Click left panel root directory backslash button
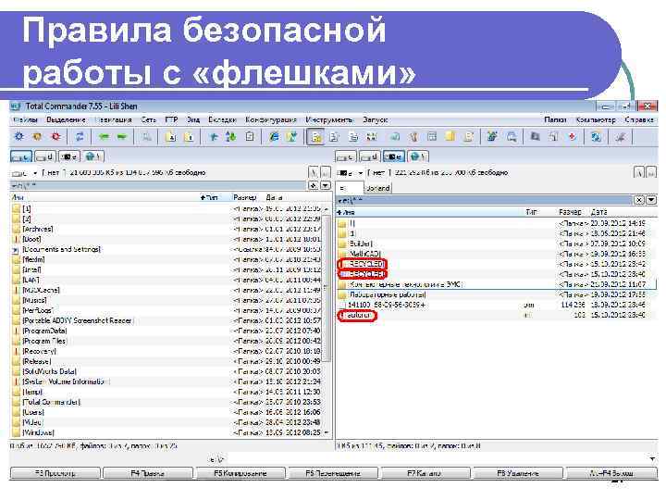This screenshot has width=666, height=500. coord(313,172)
